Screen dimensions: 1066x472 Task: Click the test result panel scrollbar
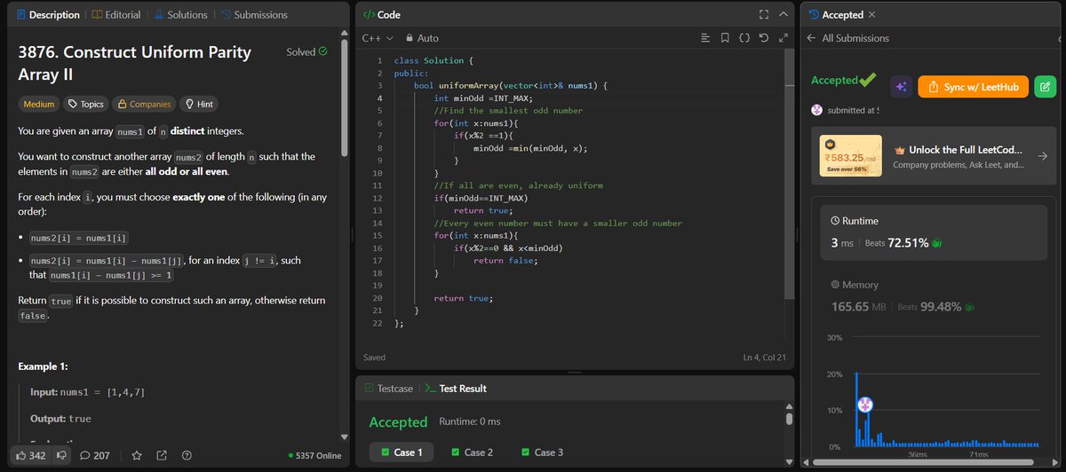[x=788, y=419]
